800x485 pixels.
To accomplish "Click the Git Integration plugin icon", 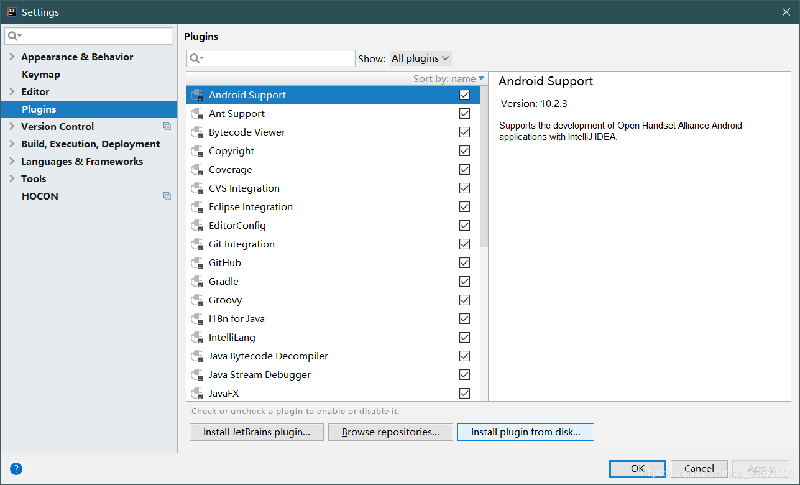I will [x=198, y=244].
